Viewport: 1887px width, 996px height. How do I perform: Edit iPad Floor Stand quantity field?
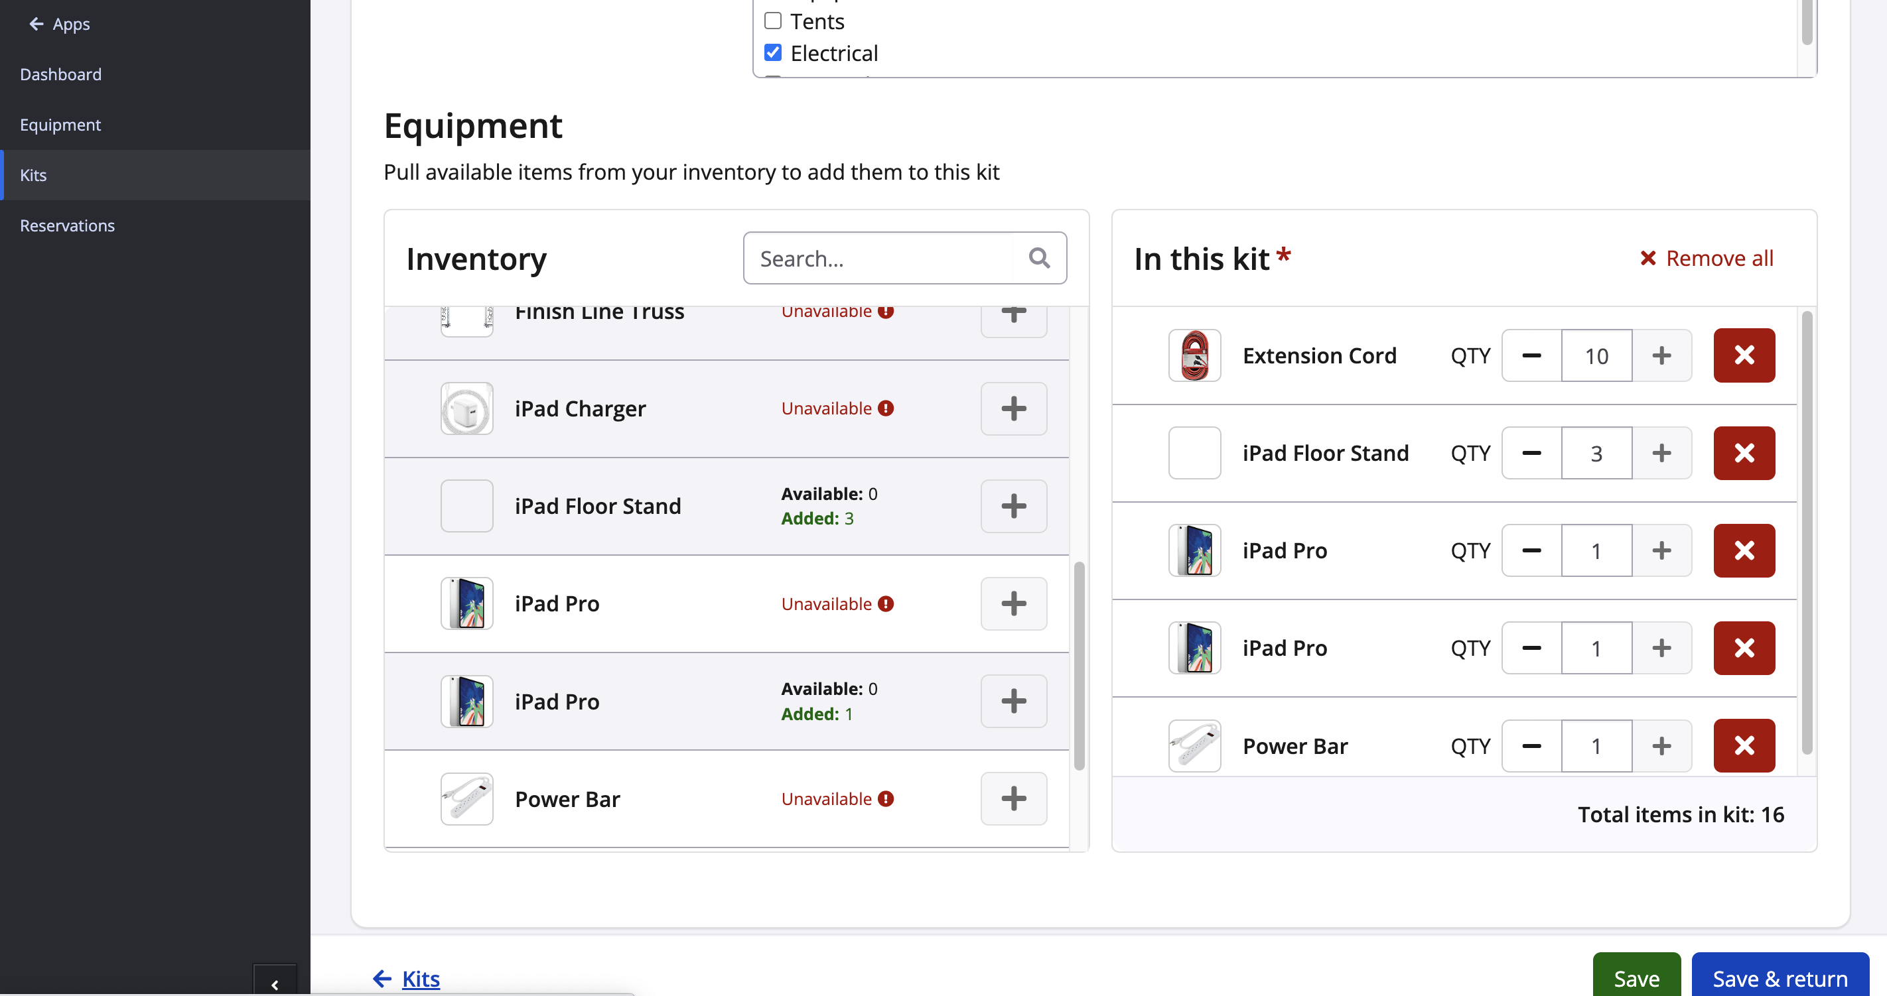pos(1597,454)
